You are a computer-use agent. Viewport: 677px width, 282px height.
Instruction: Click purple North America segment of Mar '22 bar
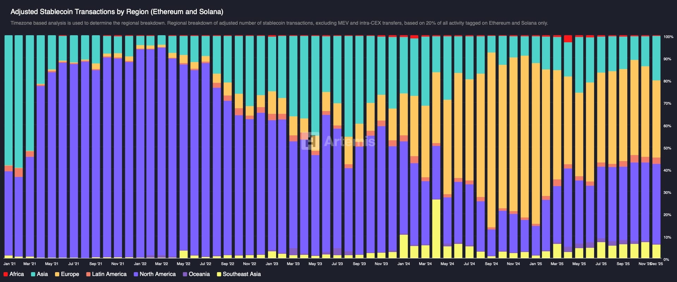coord(161,152)
